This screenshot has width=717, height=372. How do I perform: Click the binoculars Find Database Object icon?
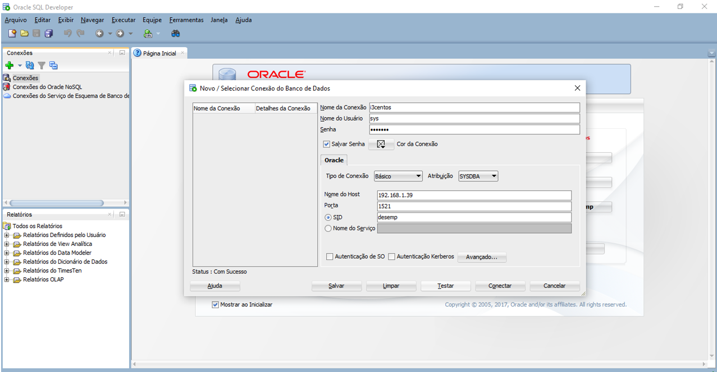176,34
